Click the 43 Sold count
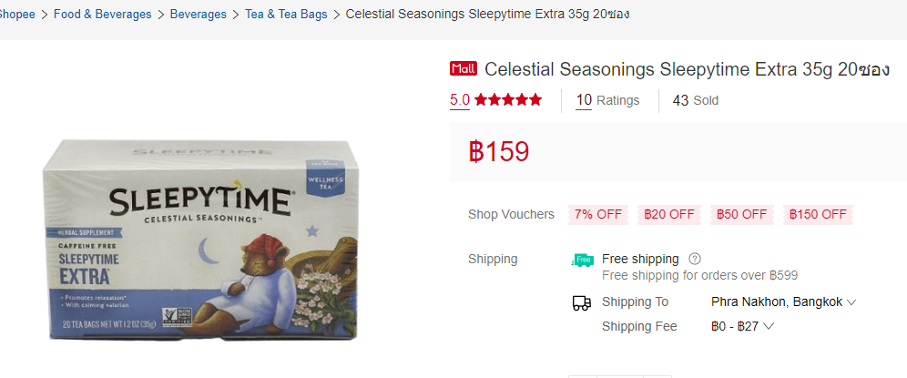 (696, 101)
